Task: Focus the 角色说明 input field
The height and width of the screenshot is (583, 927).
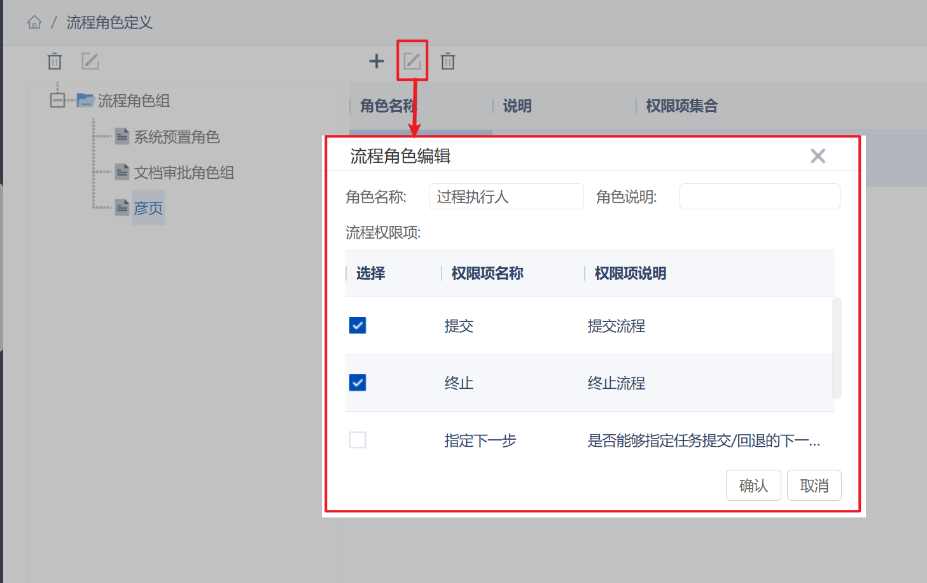Action: (x=760, y=197)
